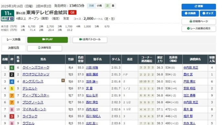Open the 出馬表 entries page

click(x=190, y=13)
